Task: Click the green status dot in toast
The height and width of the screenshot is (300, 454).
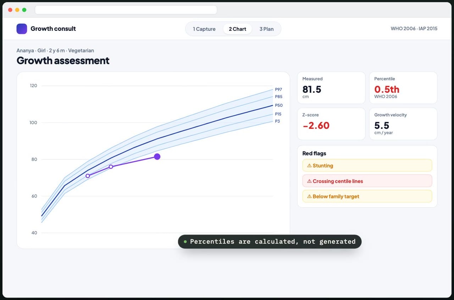Action: click(185, 242)
